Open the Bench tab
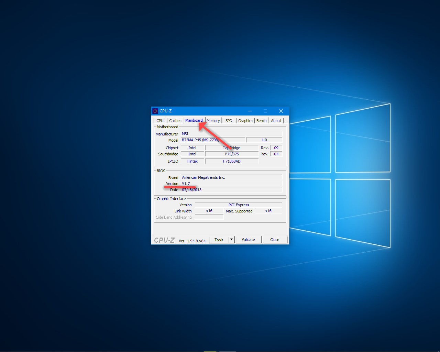 tap(262, 121)
